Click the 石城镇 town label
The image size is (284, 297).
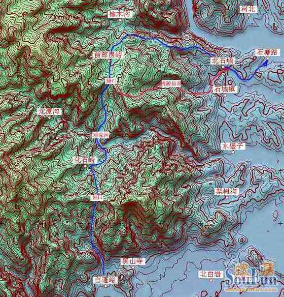click(x=225, y=89)
